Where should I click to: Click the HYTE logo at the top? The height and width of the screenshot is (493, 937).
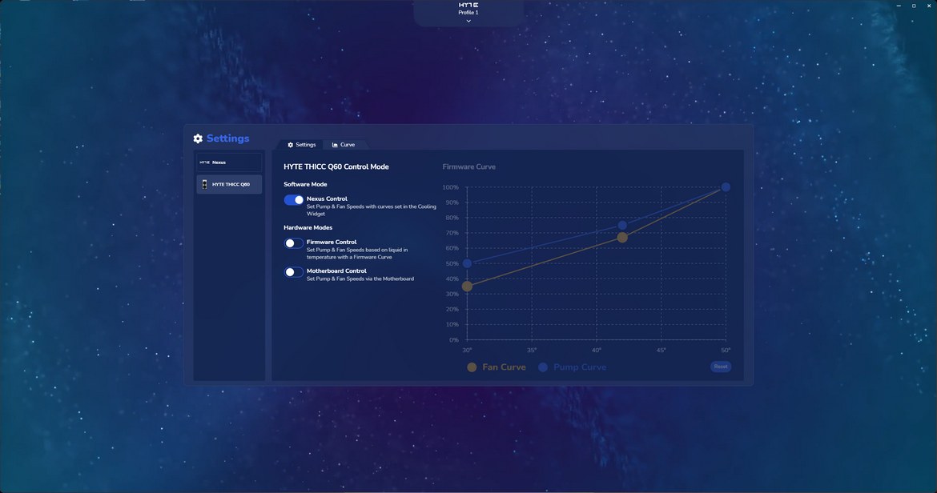tap(468, 5)
